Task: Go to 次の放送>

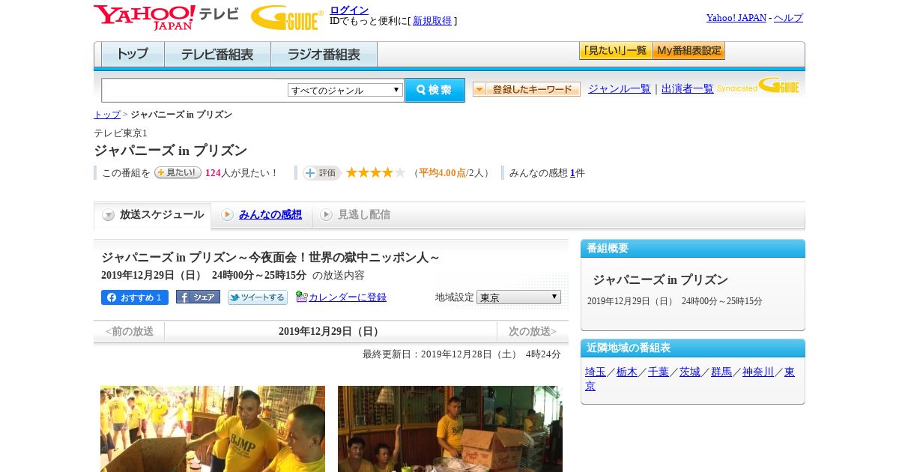Action: 533,331
